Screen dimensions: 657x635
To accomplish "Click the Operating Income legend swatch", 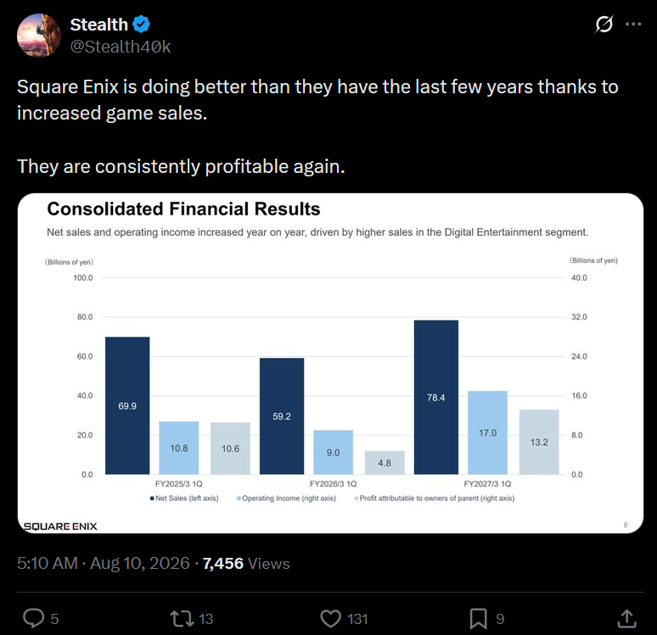I will 239,499.
